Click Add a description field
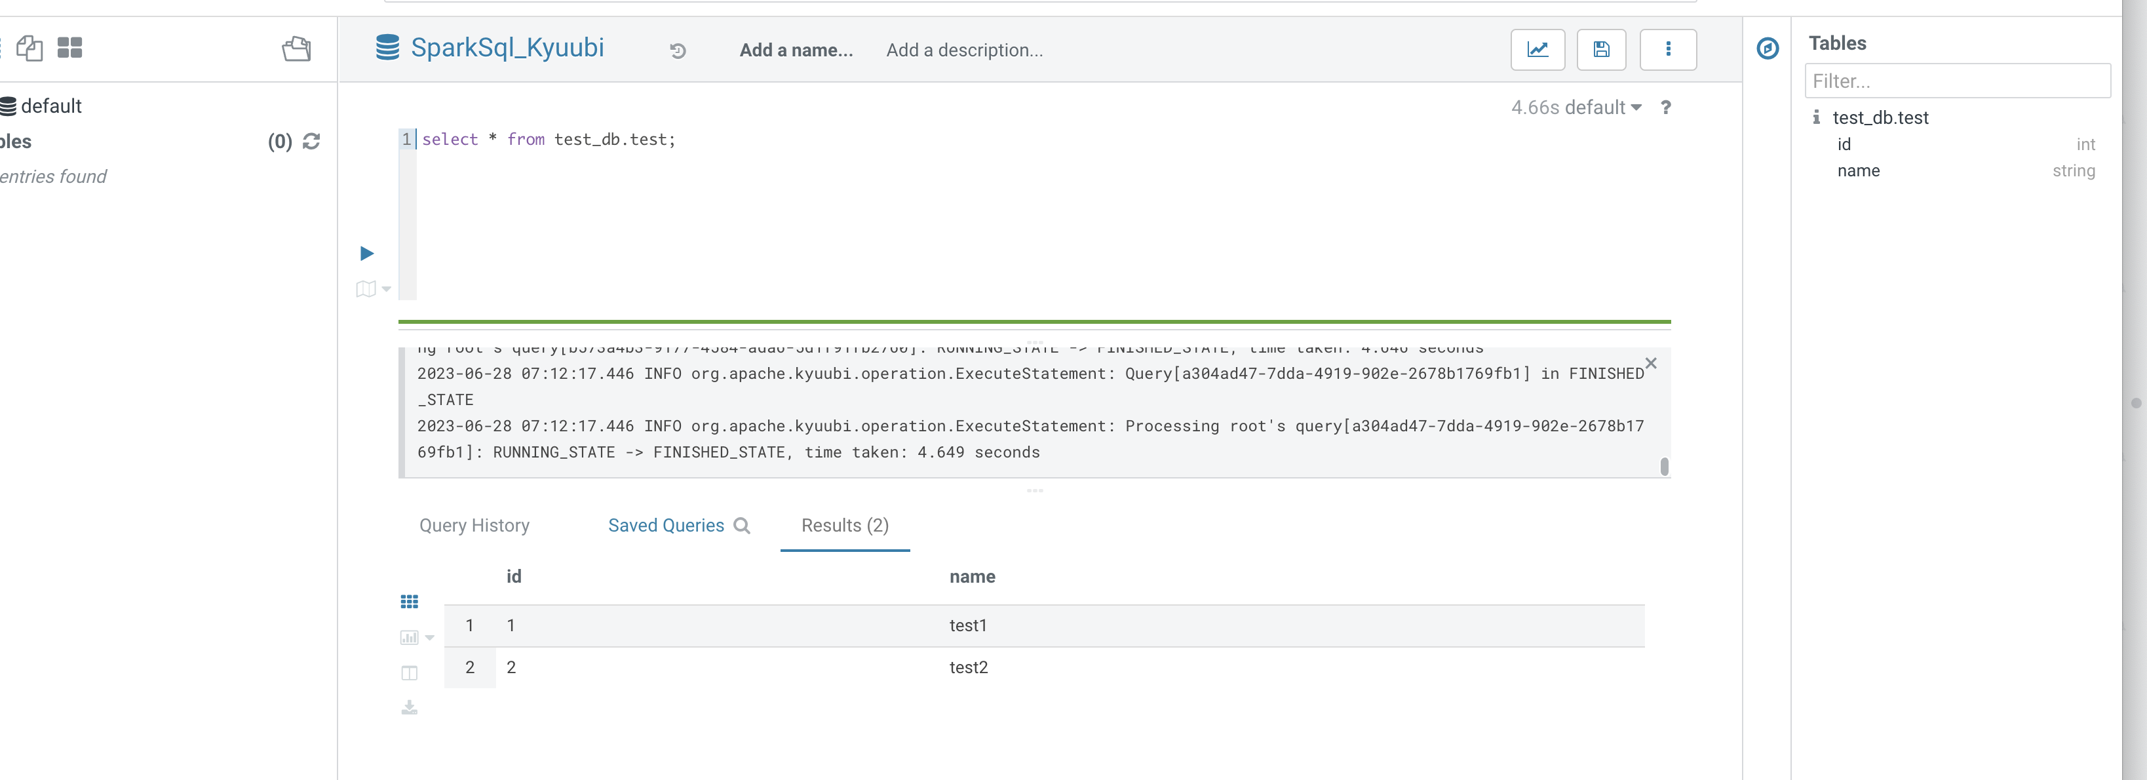This screenshot has width=2147, height=780. click(963, 50)
